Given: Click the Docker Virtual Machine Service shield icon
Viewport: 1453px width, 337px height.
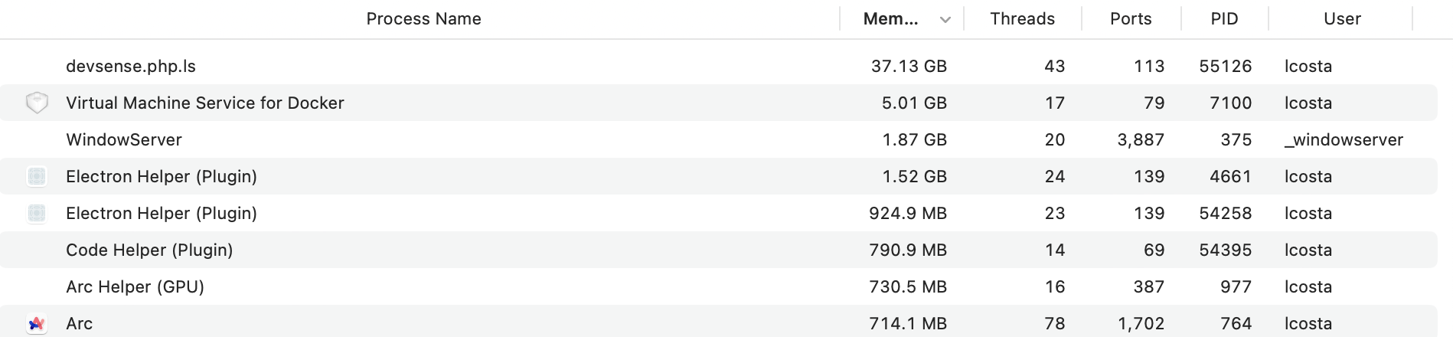Looking at the screenshot, I should tap(37, 103).
